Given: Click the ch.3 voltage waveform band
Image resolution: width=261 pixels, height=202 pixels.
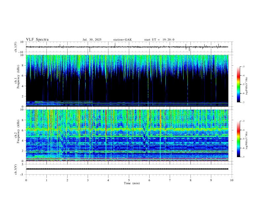Looking at the screenshot, I should pos(127,169).
